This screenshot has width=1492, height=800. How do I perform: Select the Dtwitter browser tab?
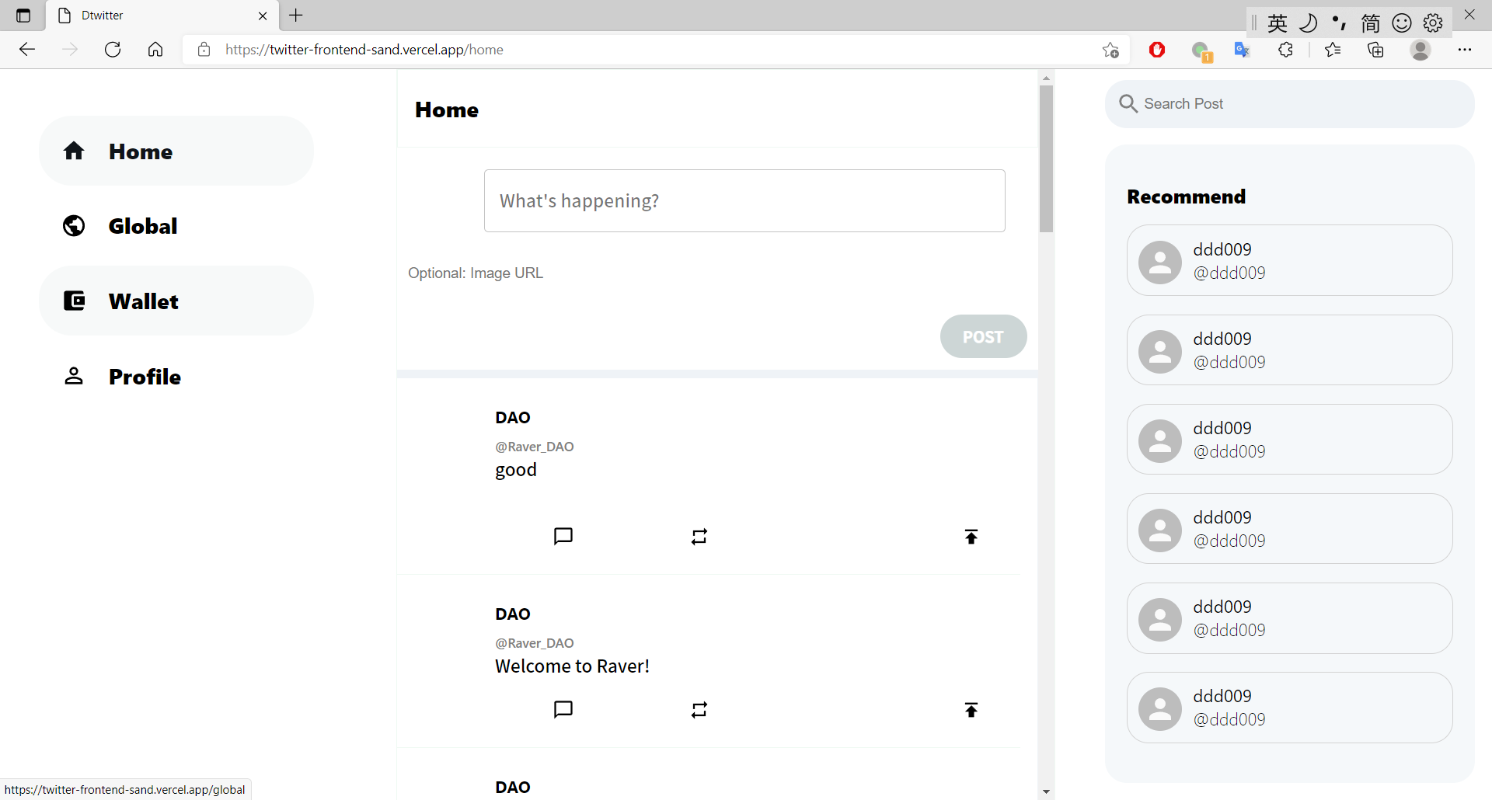pyautogui.click(x=162, y=16)
